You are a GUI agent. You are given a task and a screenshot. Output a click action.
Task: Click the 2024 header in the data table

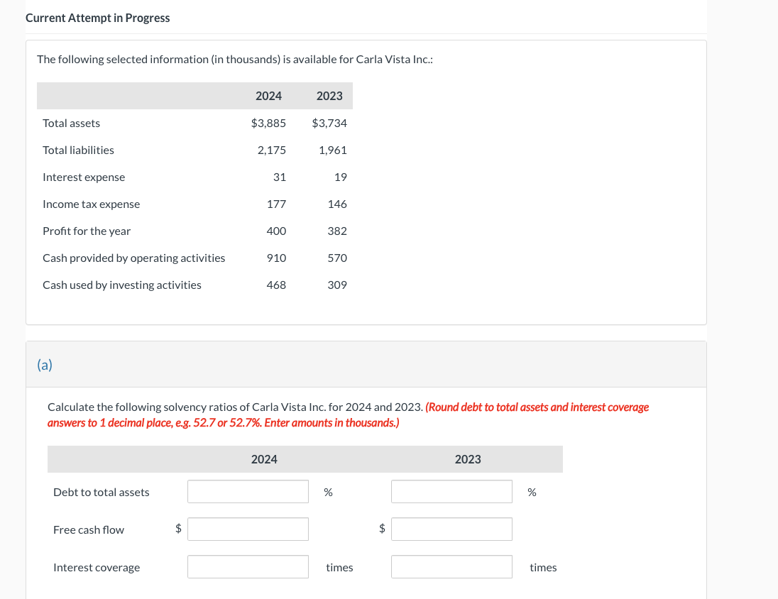tap(268, 96)
